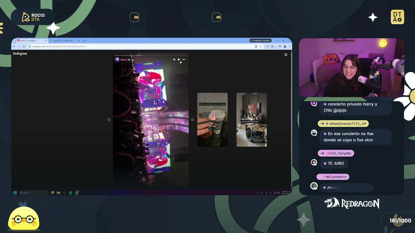Click the browser back arrow

click(14, 47)
